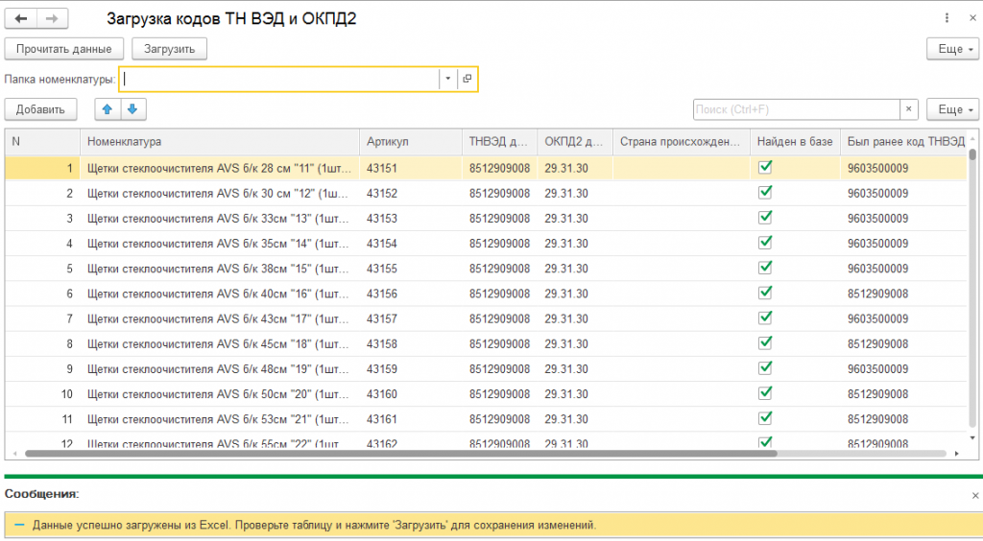The width and height of the screenshot is (983, 541).
Task: Toggle 'Найден в базе' checkbox for row 1
Action: [x=765, y=167]
